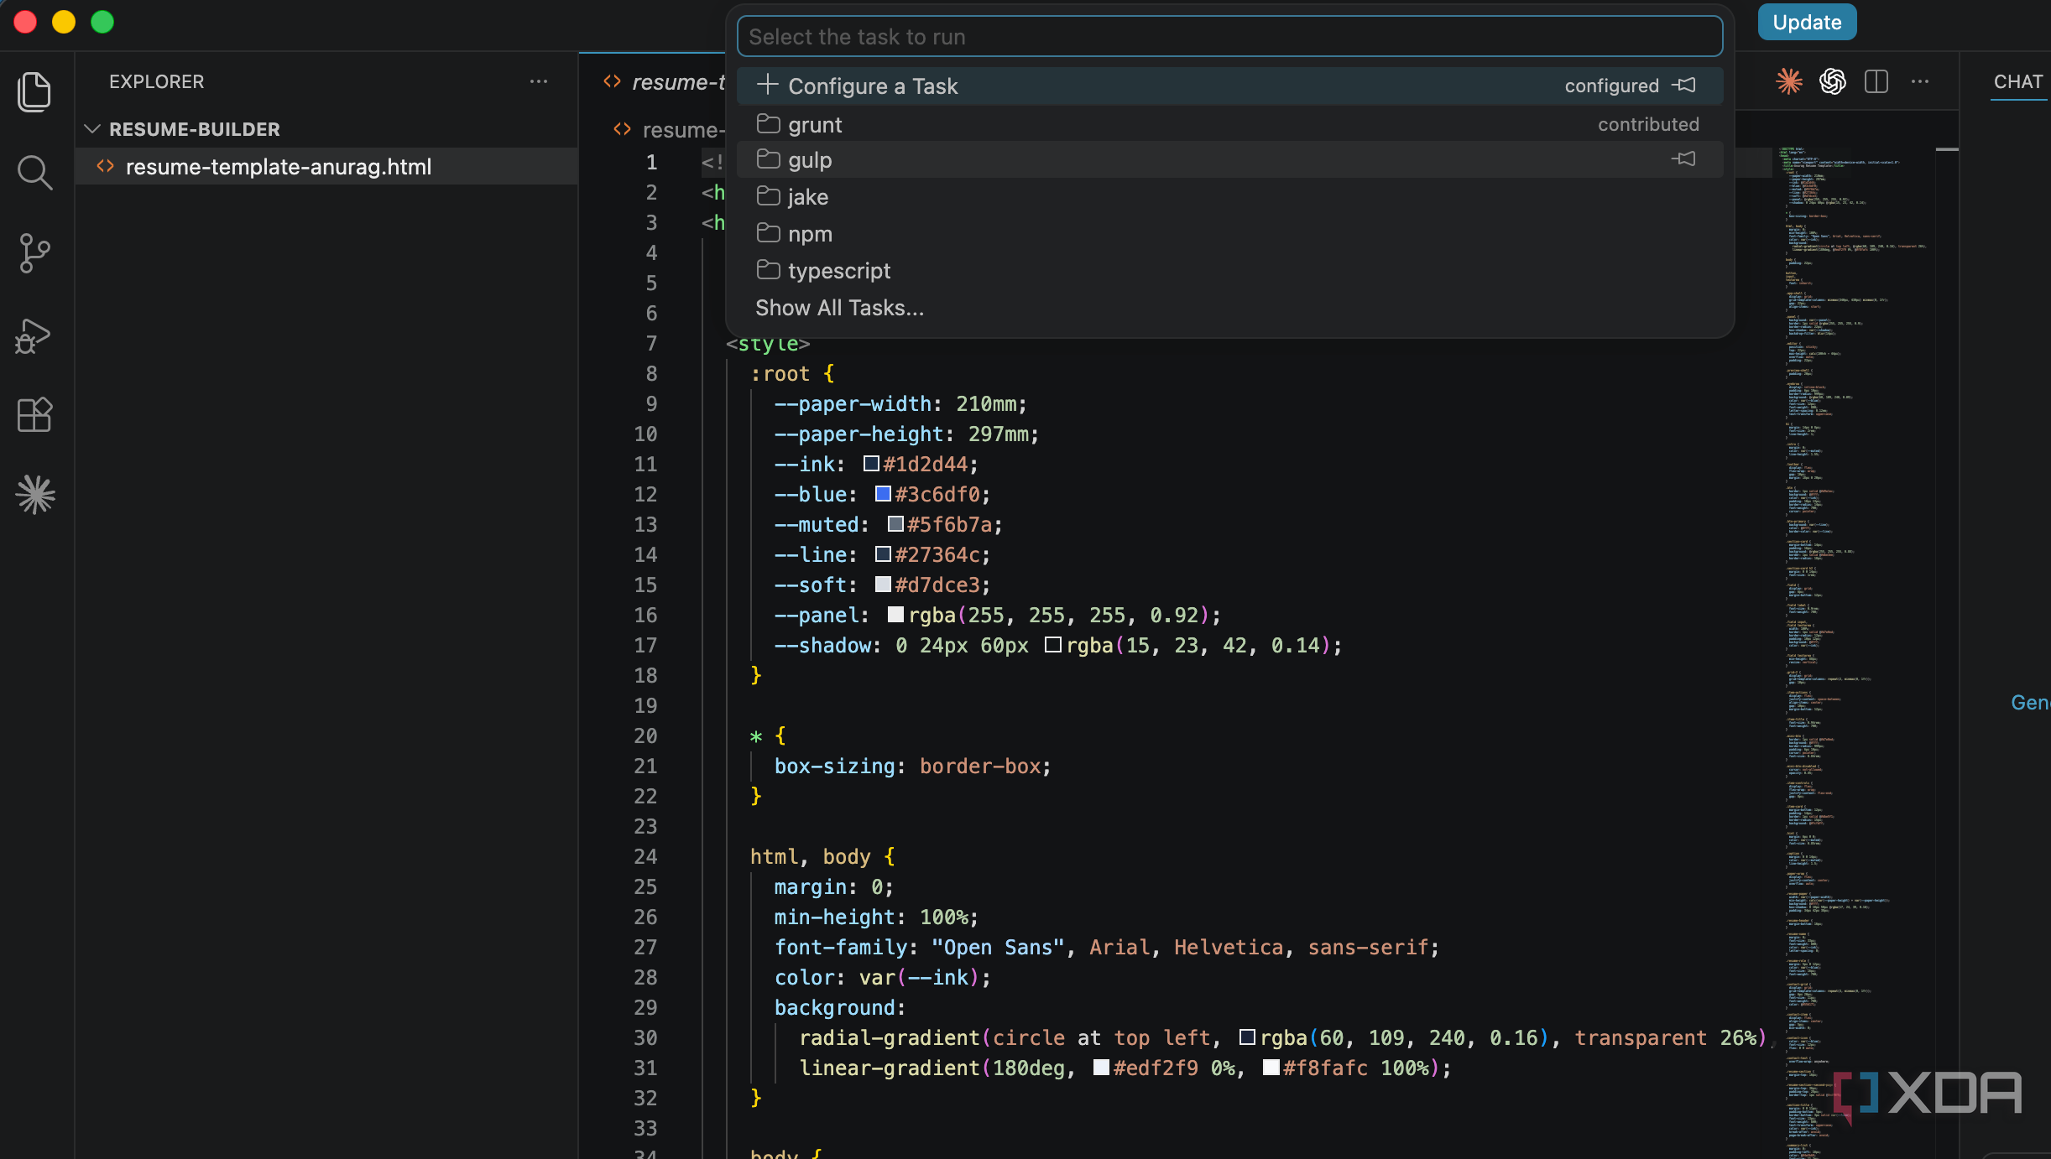Screen dimensions: 2051x1159
Task: Select the npm task group
Action: point(1229,233)
